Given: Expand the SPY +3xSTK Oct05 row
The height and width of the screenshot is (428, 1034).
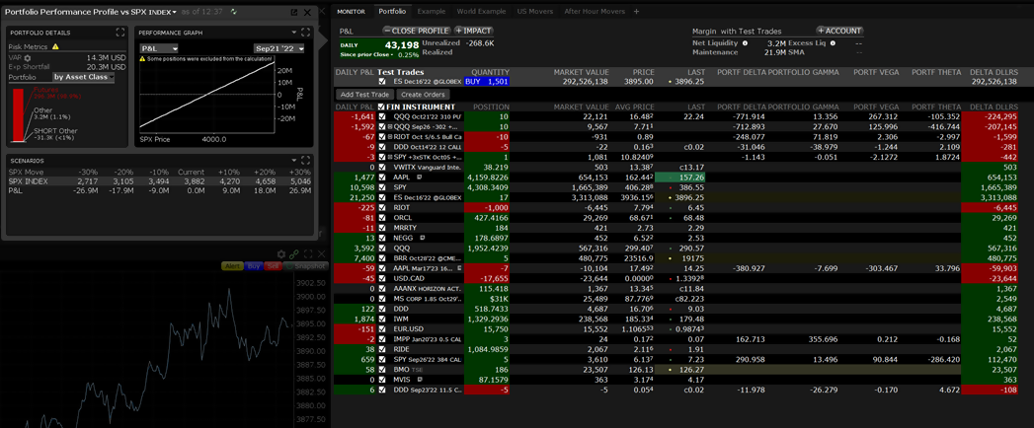Looking at the screenshot, I should tap(390, 158).
